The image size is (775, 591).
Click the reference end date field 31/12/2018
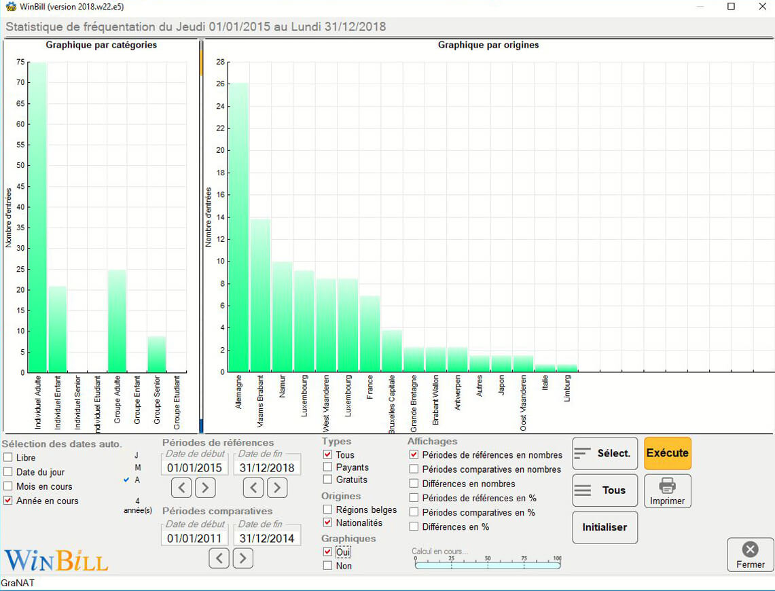(x=267, y=467)
